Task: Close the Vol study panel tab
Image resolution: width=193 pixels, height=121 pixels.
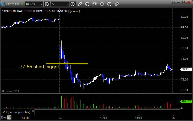Action: (x=33, y=111)
